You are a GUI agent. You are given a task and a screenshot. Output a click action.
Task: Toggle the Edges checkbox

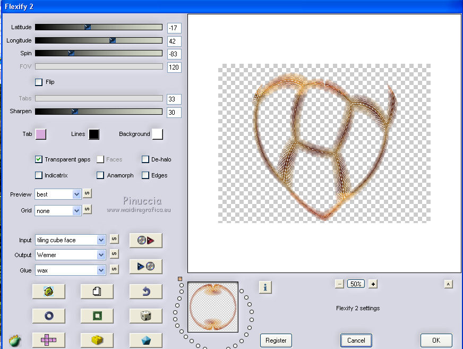click(x=145, y=175)
